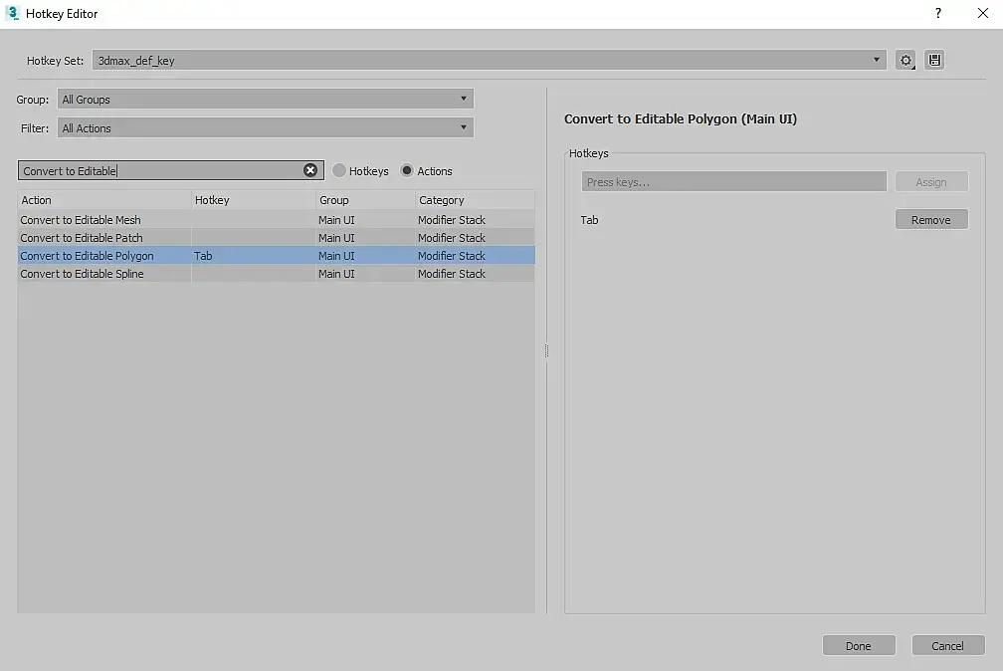Save the hotkey set with disk icon
Viewport: 1003px width, 671px height.
point(934,60)
